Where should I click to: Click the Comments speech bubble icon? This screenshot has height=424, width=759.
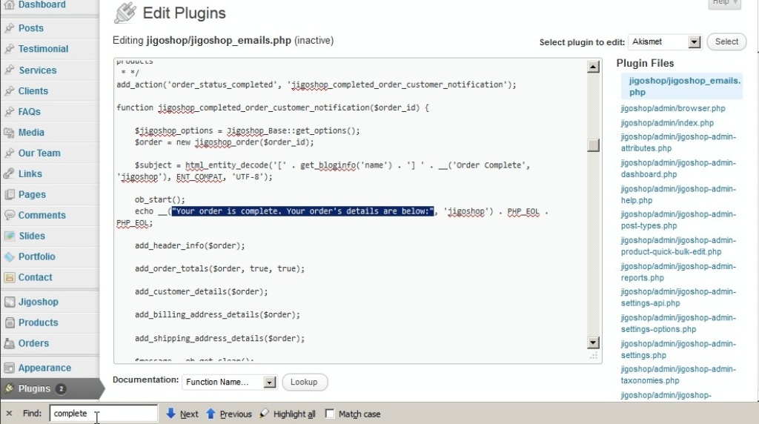coord(10,216)
